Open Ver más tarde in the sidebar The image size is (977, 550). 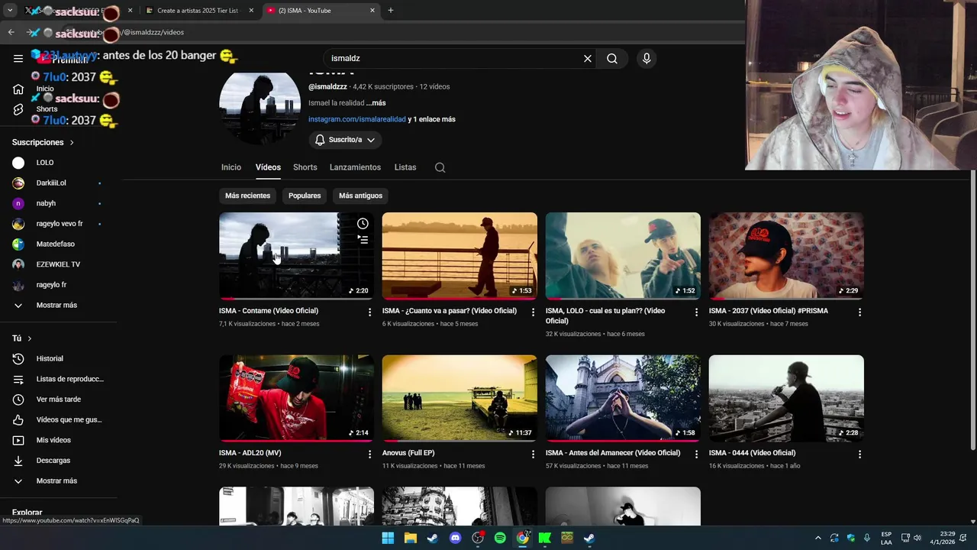pyautogui.click(x=59, y=400)
